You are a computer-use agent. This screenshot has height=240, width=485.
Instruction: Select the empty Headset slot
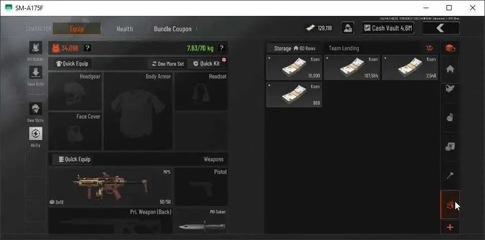click(x=201, y=91)
